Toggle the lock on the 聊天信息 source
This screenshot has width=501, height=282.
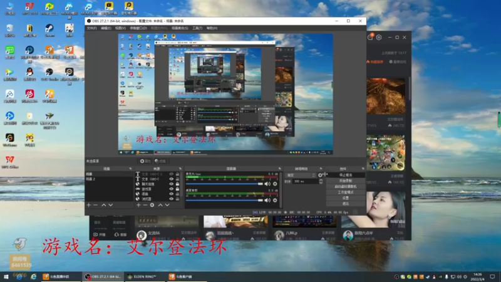(177, 184)
